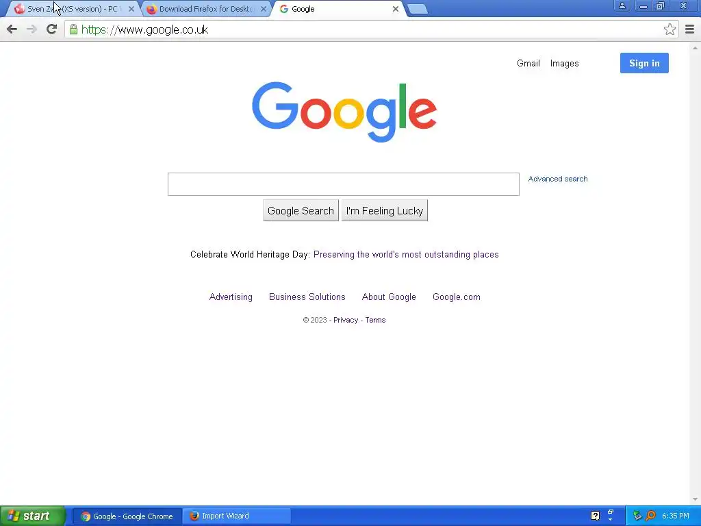Open the Advertising link
The height and width of the screenshot is (526, 701).
click(231, 297)
